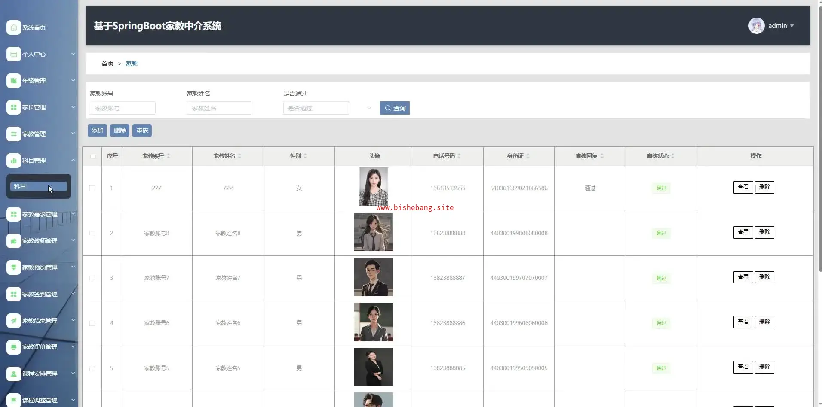Sort by the 电话号码 column arrows
822x407 pixels.
click(459, 156)
